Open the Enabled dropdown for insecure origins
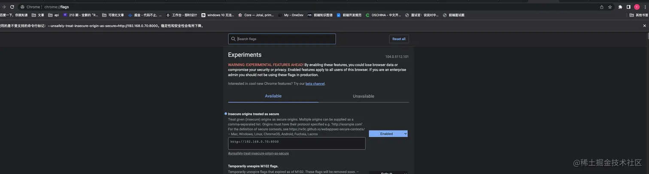 [x=388, y=134]
